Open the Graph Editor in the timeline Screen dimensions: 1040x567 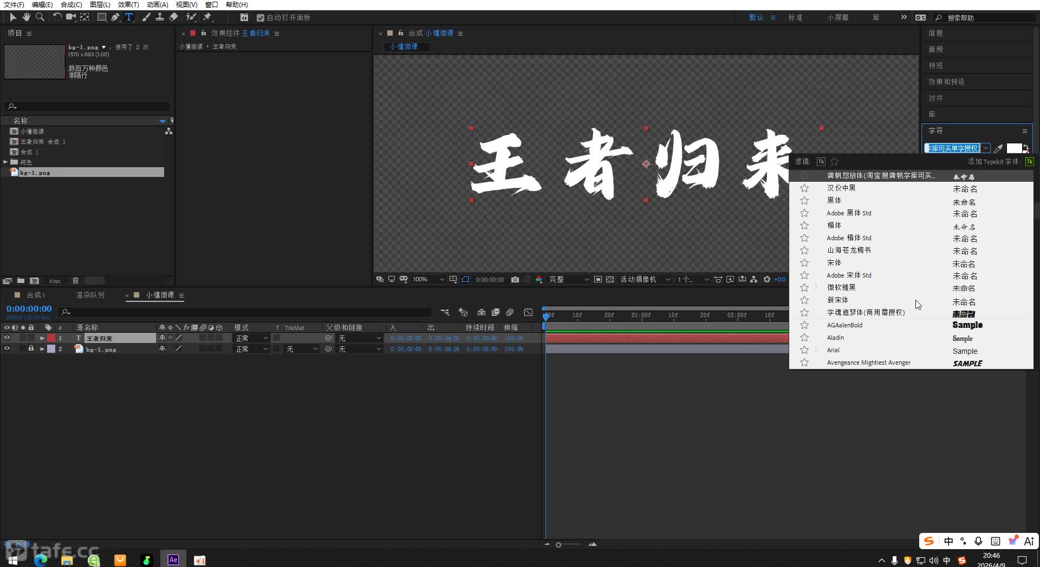click(x=528, y=312)
